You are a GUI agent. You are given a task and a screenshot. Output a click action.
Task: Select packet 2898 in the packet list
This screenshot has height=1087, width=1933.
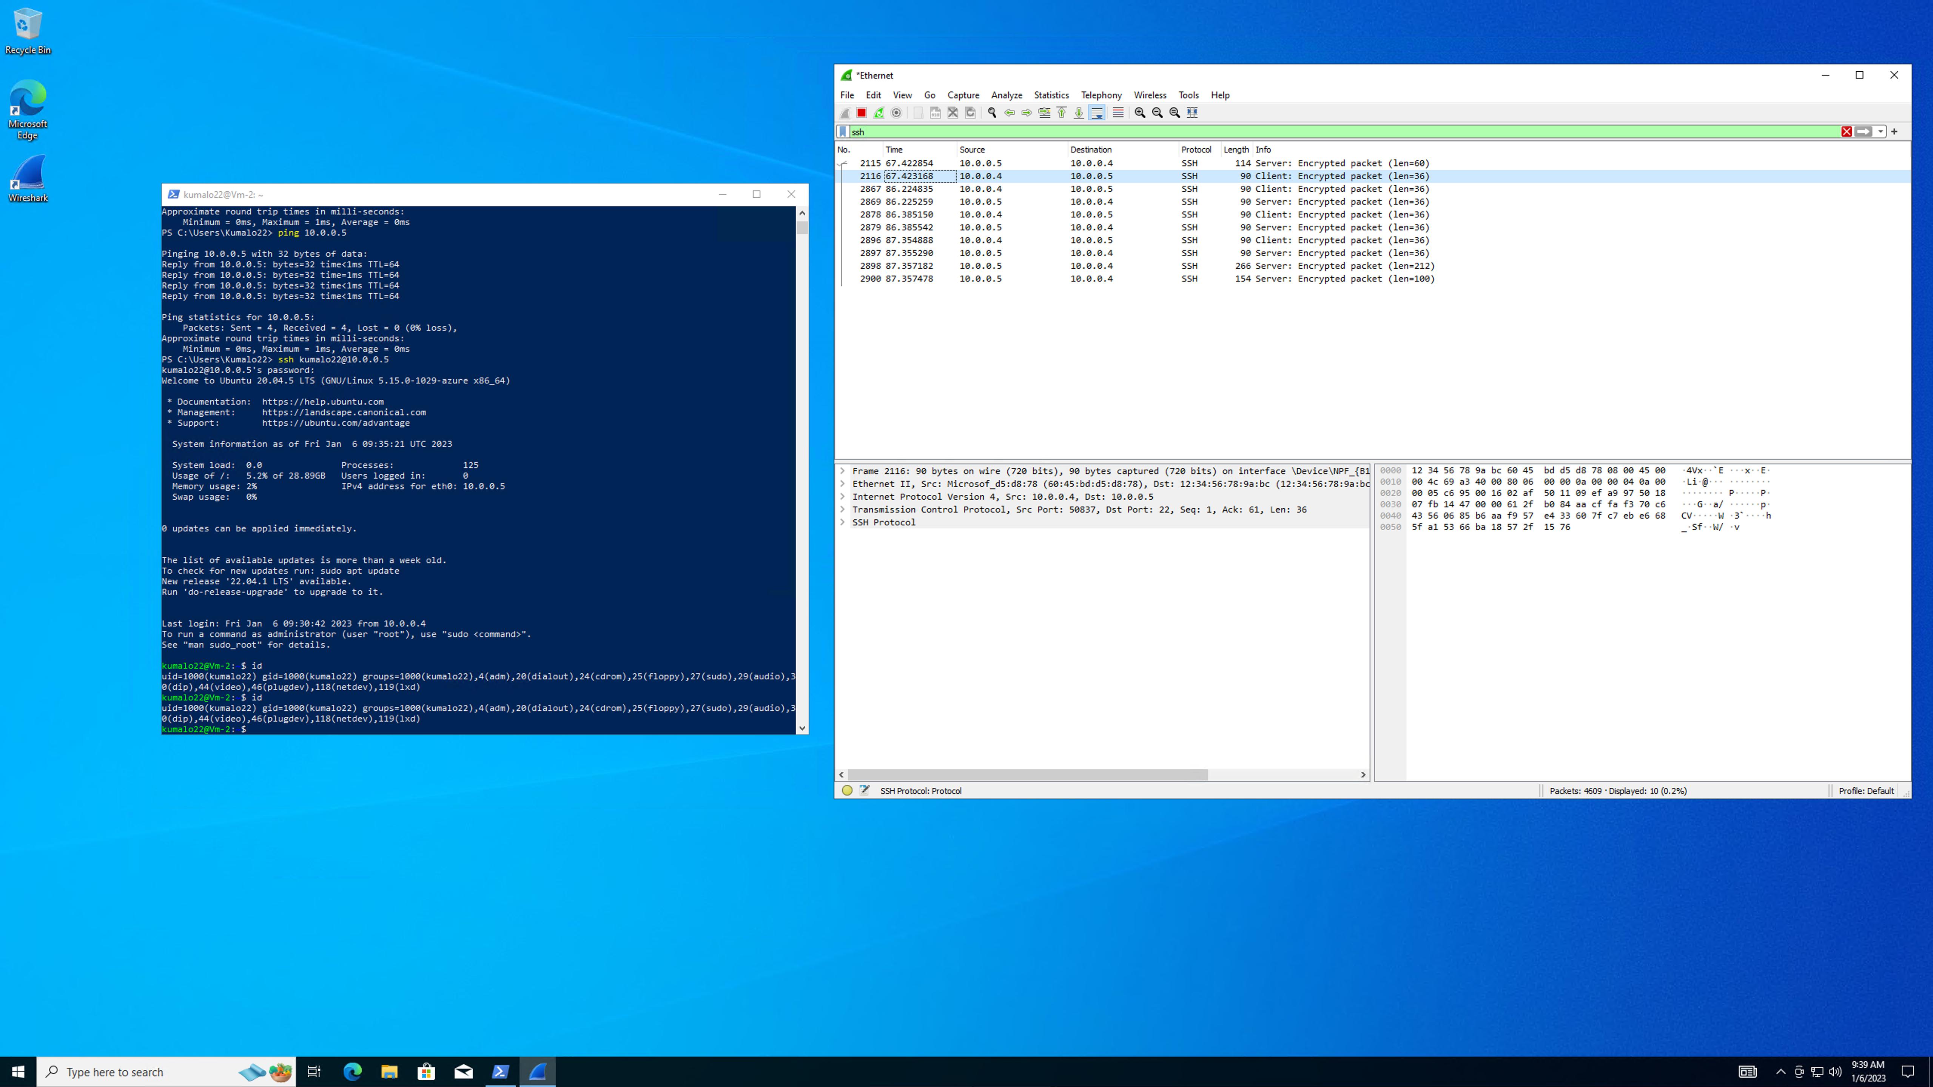pos(1125,265)
